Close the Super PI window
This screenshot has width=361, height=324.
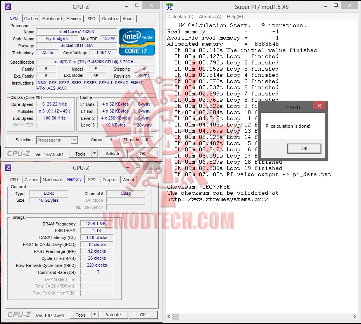349,5
